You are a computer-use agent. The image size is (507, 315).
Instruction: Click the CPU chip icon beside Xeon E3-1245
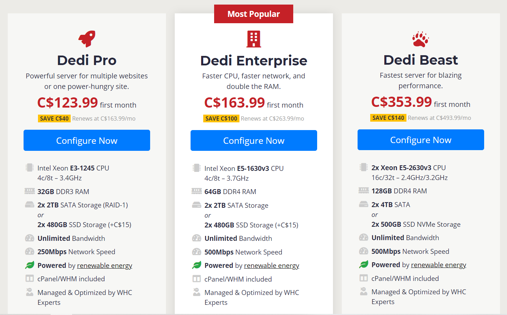(x=30, y=167)
